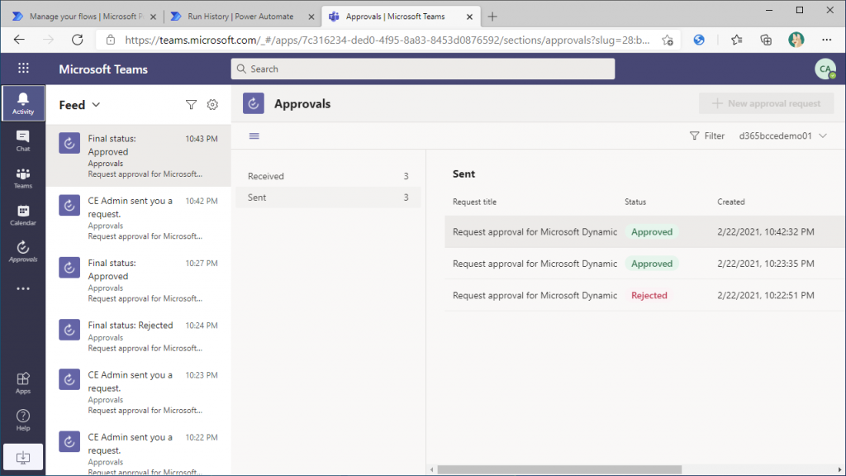This screenshot has height=476, width=846.
Task: Open the 10:27 PM Final status Approved notification
Action: (139, 280)
